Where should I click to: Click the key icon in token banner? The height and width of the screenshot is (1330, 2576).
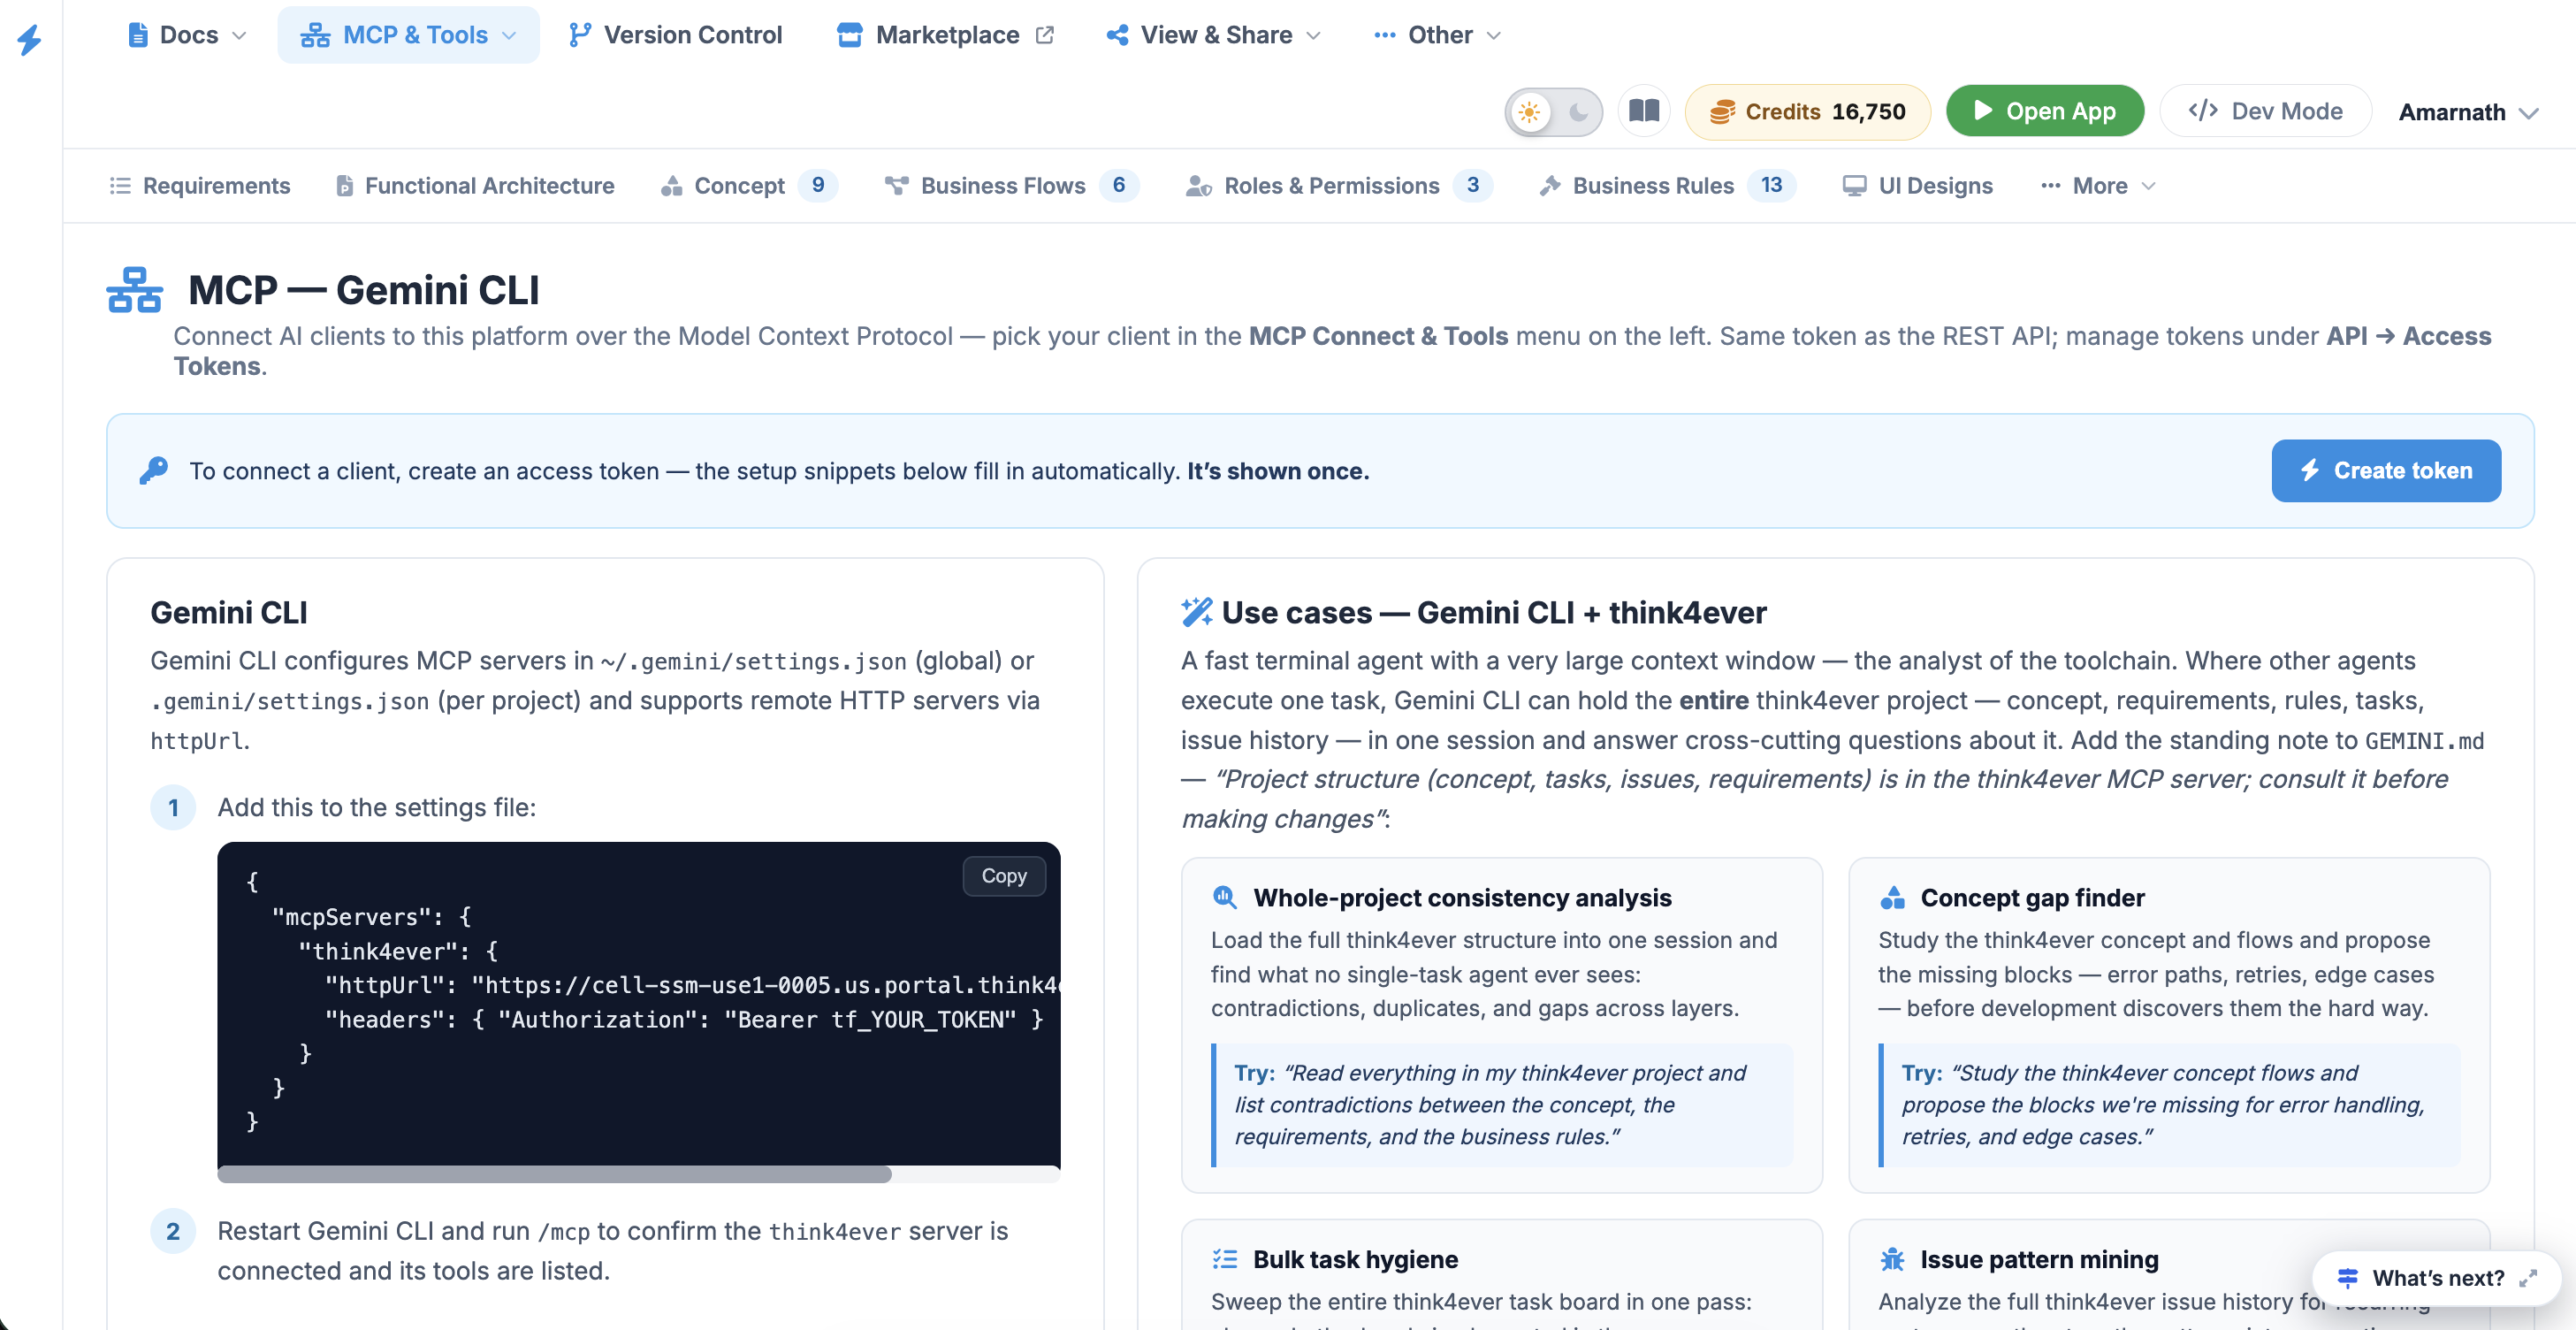point(153,470)
